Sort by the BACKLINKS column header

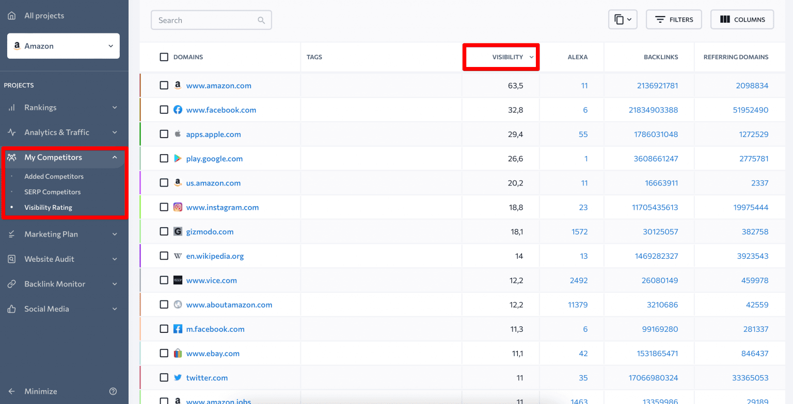(x=661, y=57)
